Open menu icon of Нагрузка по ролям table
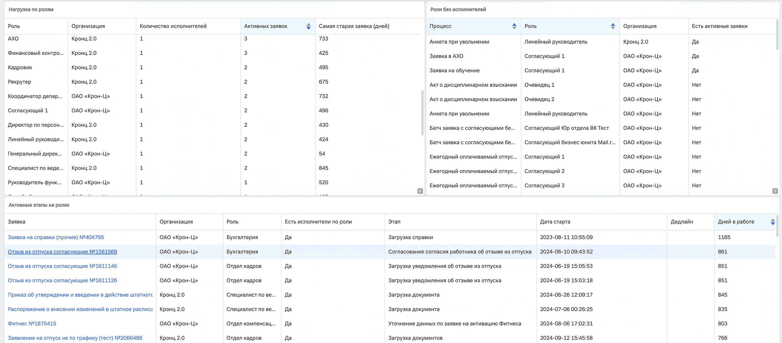The height and width of the screenshot is (343, 782). (420, 191)
